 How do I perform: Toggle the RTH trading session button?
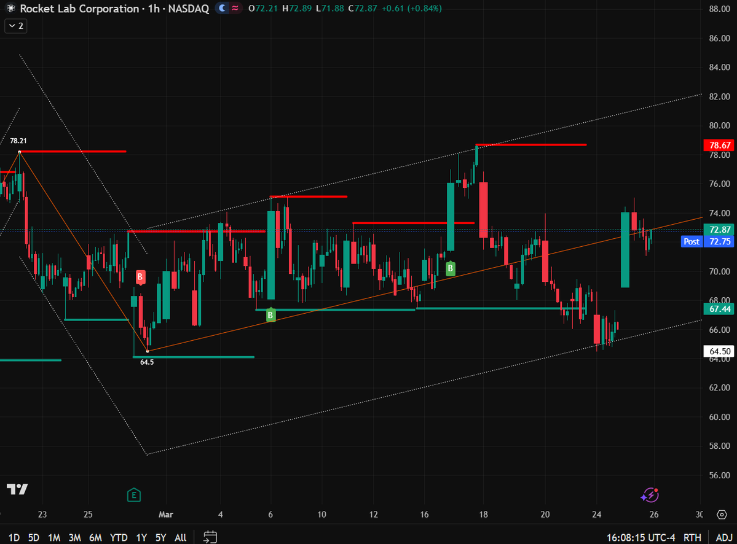692,537
